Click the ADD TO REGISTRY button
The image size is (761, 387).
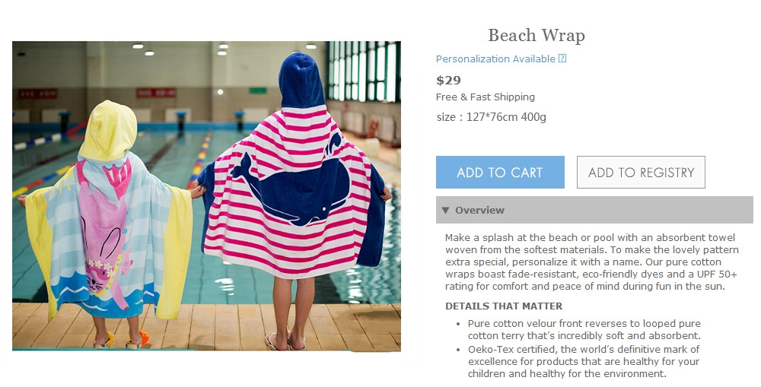pyautogui.click(x=641, y=172)
